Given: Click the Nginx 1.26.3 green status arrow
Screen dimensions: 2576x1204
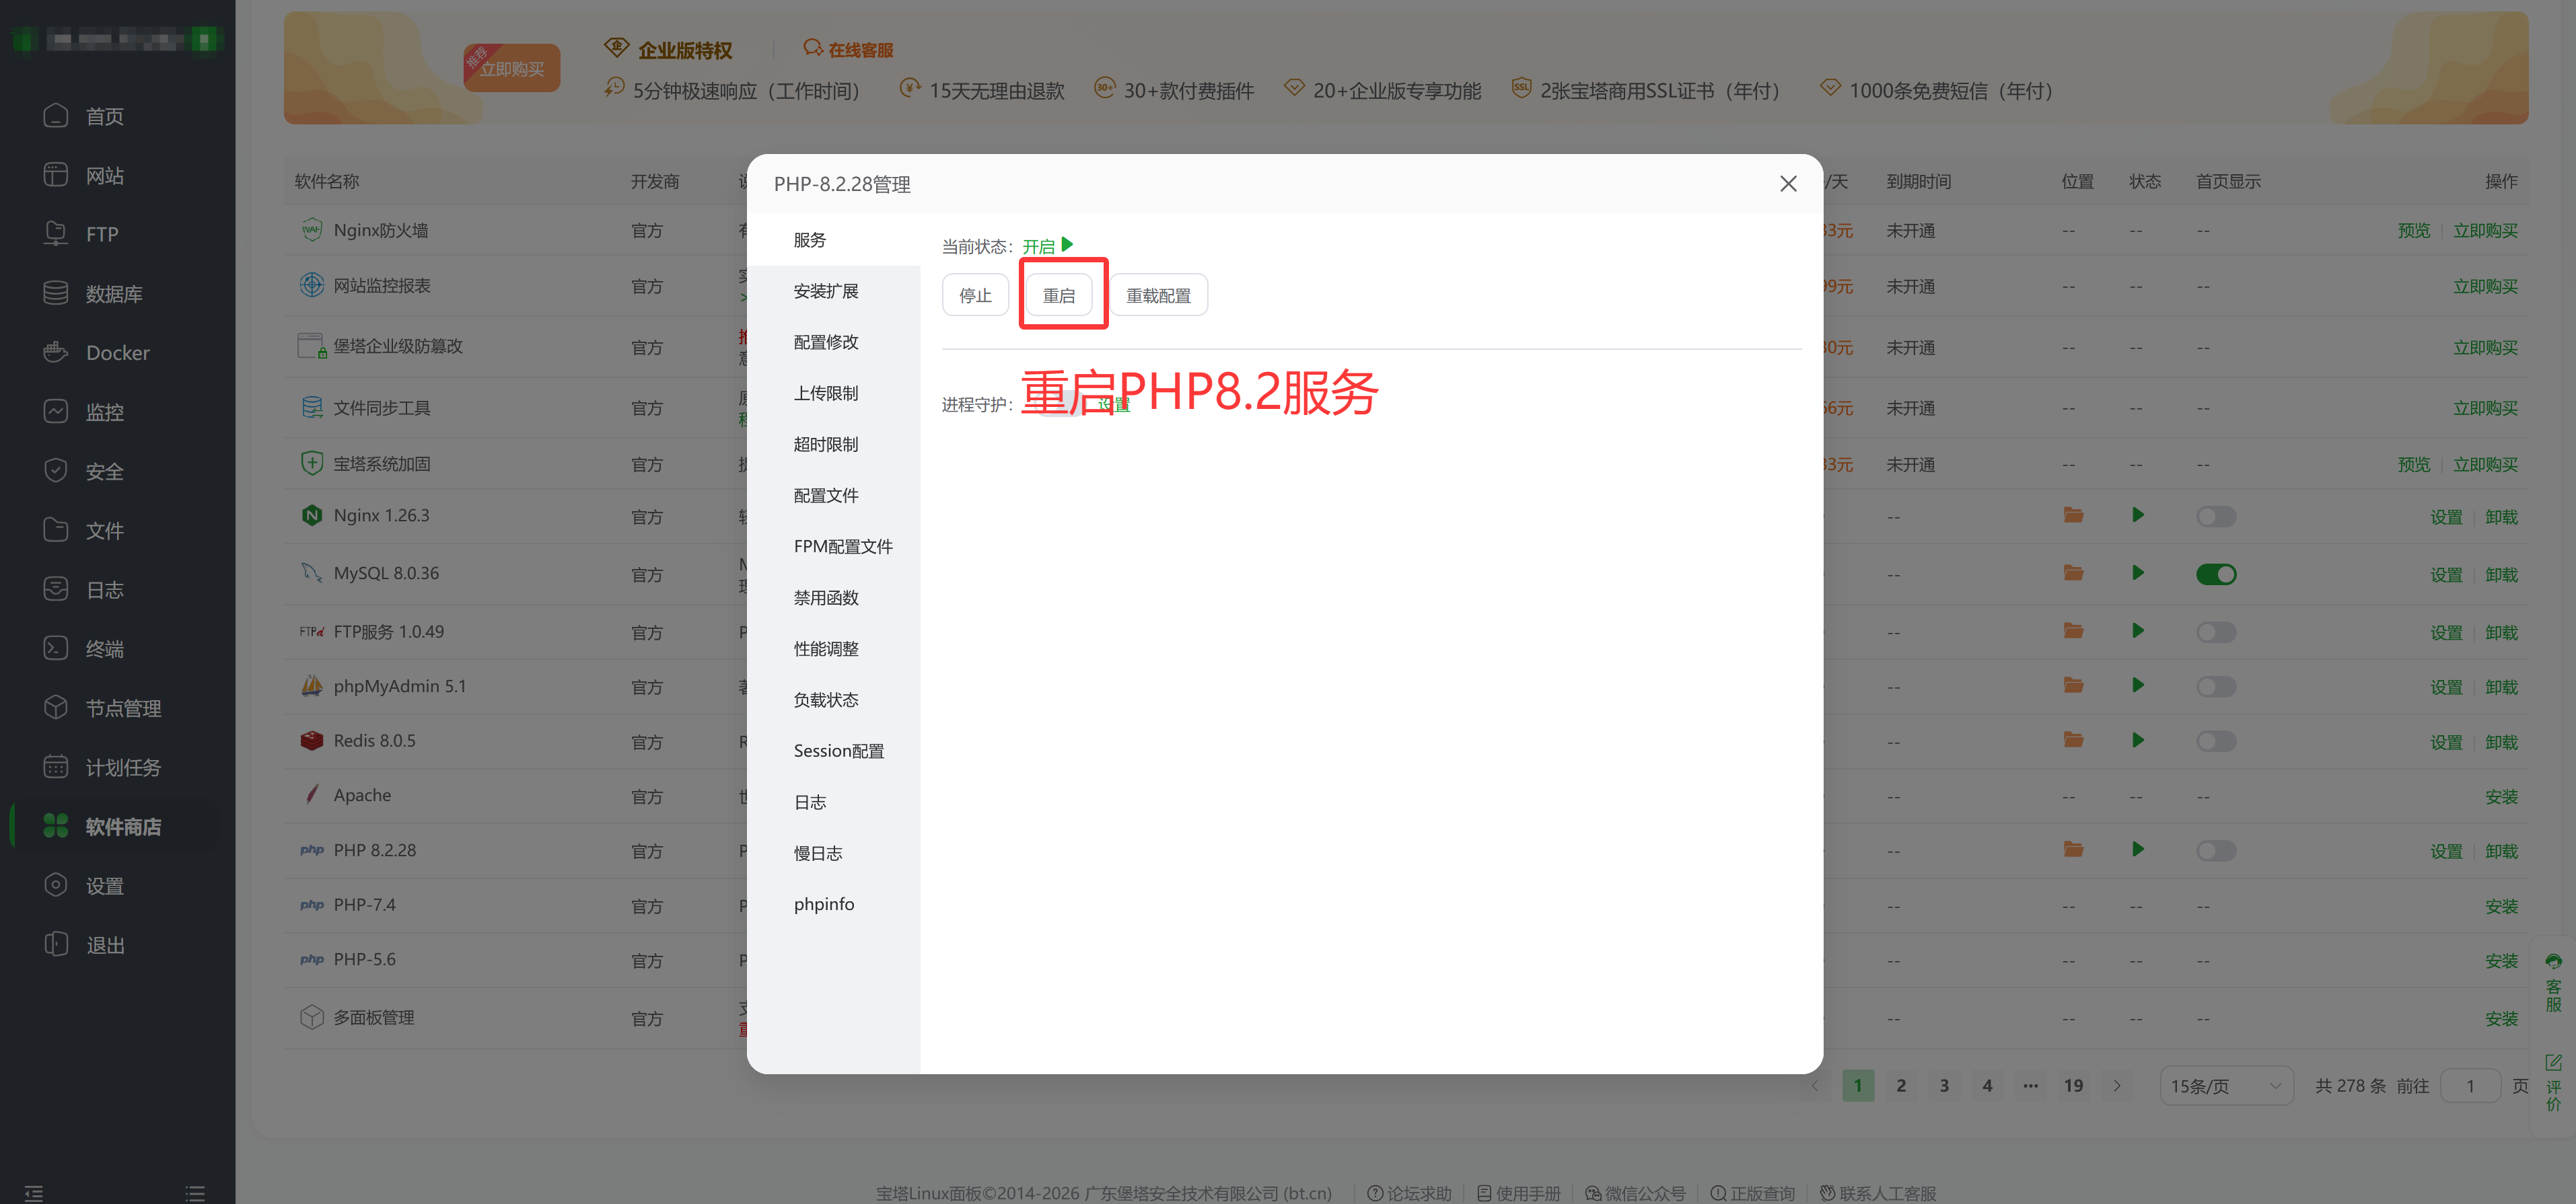Looking at the screenshot, I should pyautogui.click(x=2137, y=516).
